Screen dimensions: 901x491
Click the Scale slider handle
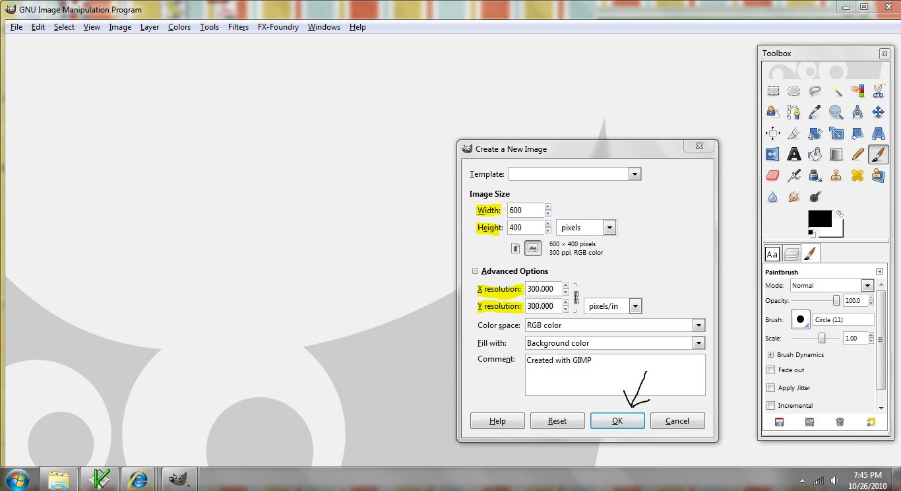[x=822, y=338]
